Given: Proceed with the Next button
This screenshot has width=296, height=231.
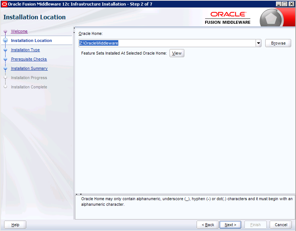Looking at the screenshot, I should point(230,225).
